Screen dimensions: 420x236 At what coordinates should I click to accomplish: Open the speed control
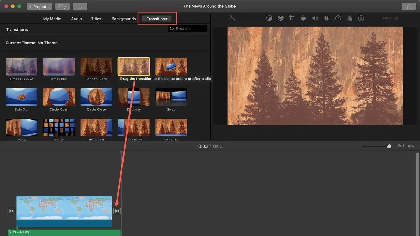tap(338, 18)
